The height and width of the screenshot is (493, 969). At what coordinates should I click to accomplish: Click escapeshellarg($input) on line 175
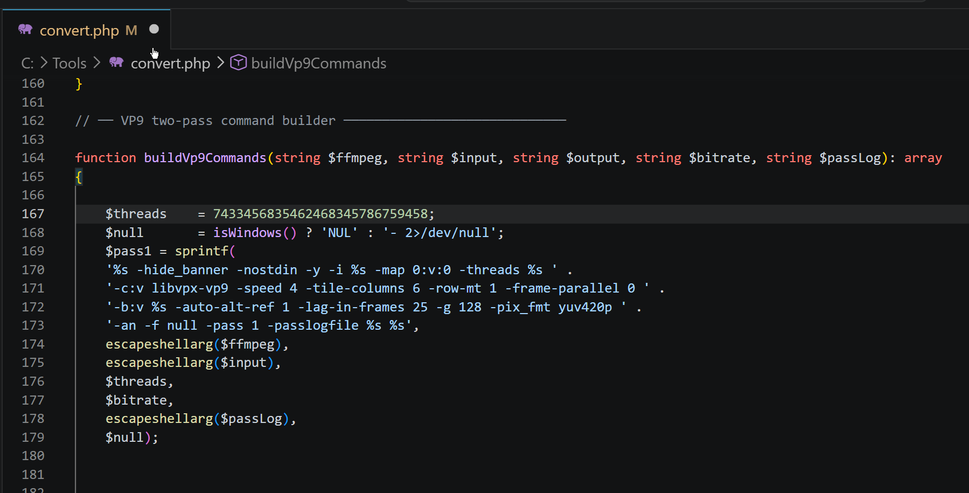point(190,363)
